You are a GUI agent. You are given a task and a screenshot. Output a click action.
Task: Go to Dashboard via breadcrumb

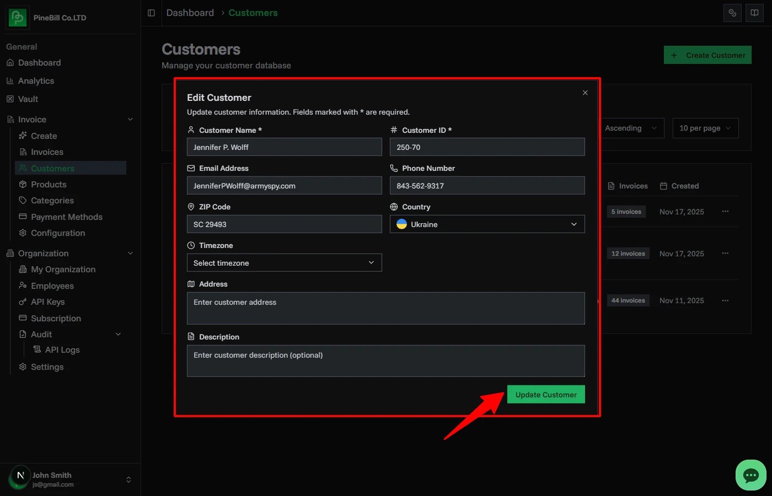point(190,12)
